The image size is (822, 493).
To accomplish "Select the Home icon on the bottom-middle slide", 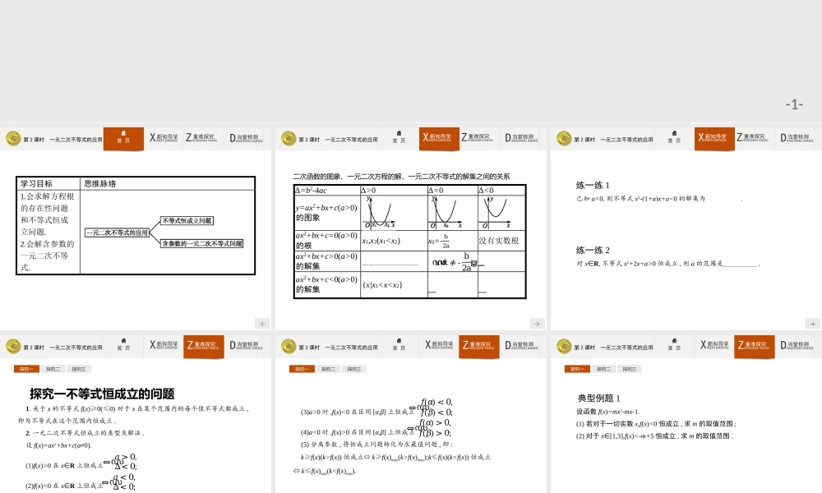I will click(x=399, y=346).
